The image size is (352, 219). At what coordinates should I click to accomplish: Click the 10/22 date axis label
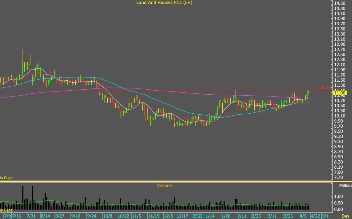pyautogui.click(x=123, y=216)
